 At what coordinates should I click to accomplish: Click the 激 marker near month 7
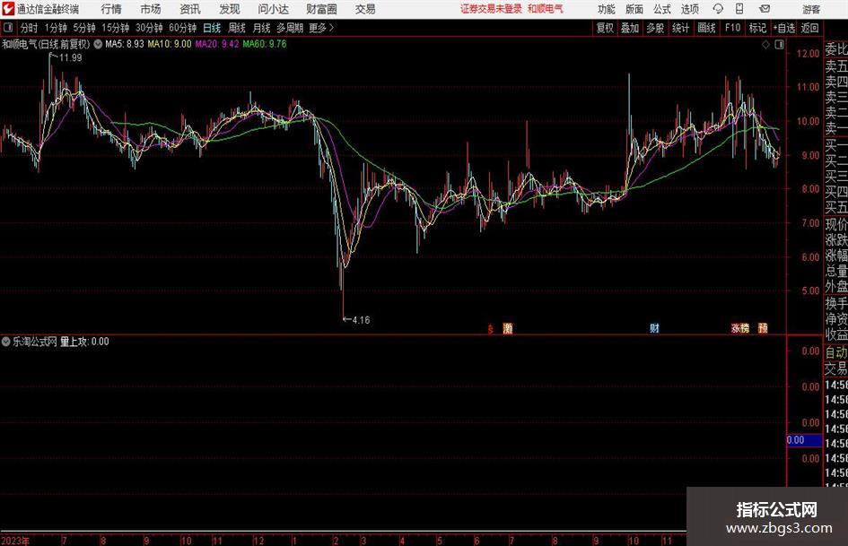click(507, 327)
